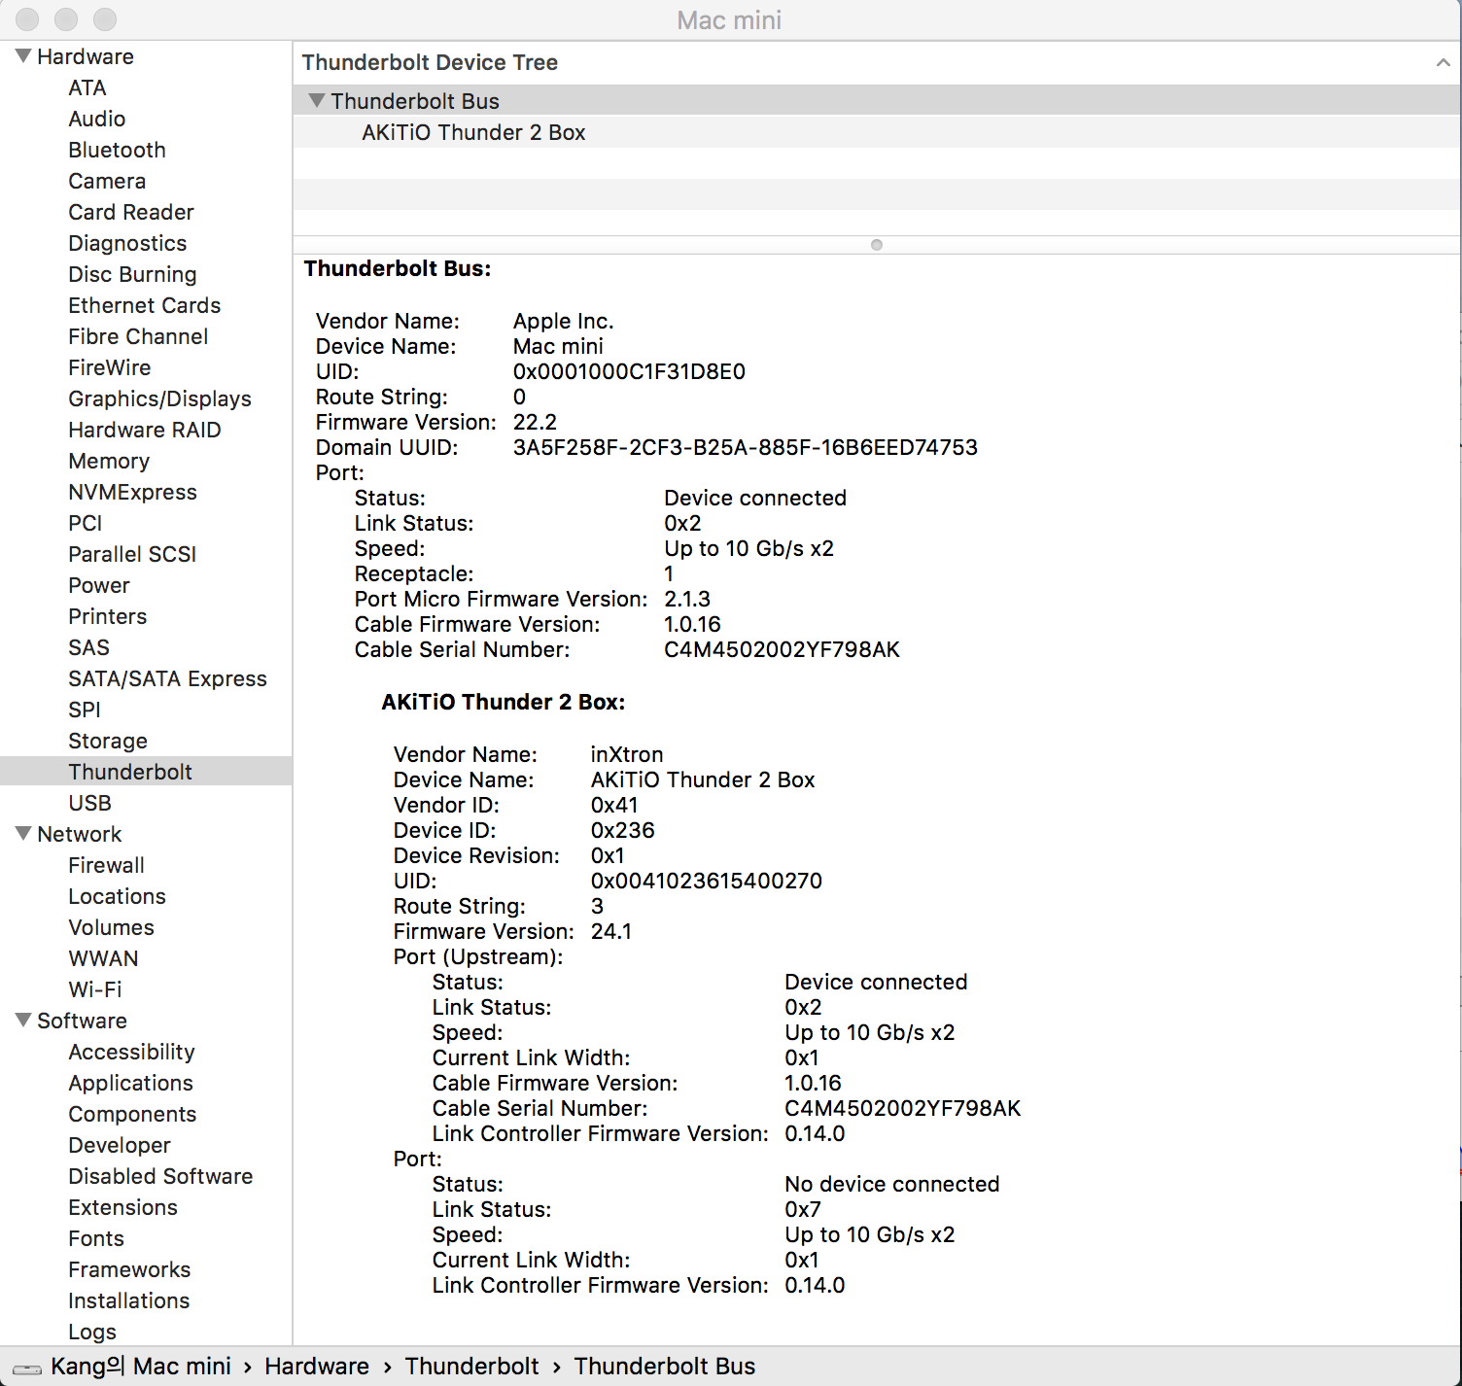The height and width of the screenshot is (1386, 1462).
Task: Click the AKiTiO Thunder 2 Box: heading
Action: (x=504, y=702)
